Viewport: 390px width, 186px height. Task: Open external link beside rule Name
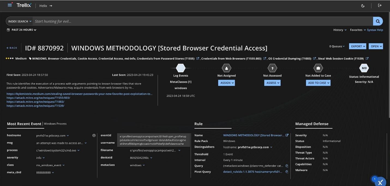[x=287, y=135]
